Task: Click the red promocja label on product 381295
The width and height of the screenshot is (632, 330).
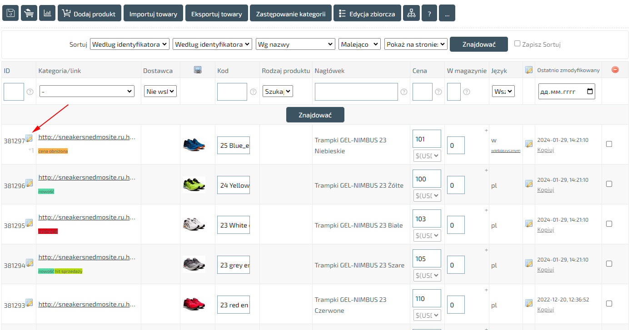Action: pyautogui.click(x=48, y=231)
